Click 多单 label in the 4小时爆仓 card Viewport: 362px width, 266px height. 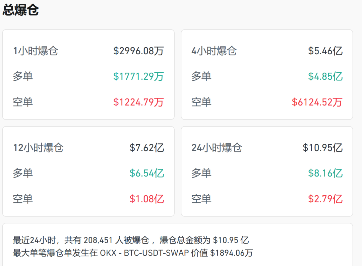(x=201, y=76)
